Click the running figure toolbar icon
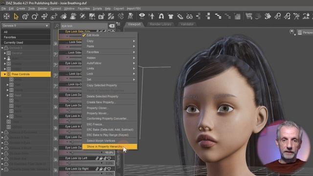The height and width of the screenshot is (176, 313). [x=297, y=16]
